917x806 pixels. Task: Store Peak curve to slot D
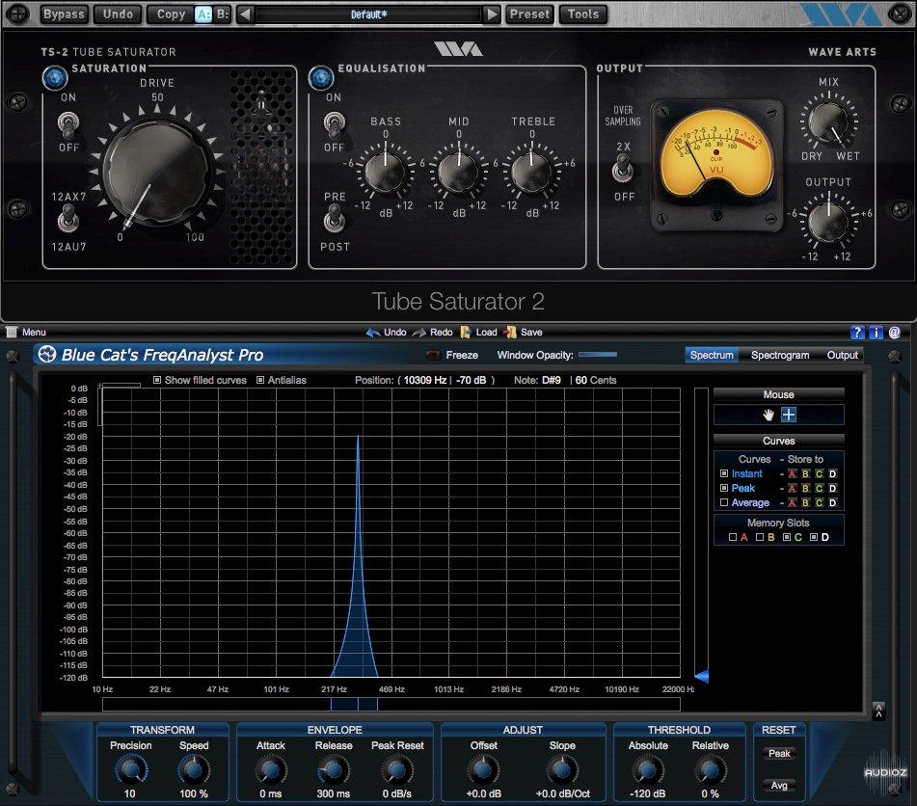(x=833, y=489)
